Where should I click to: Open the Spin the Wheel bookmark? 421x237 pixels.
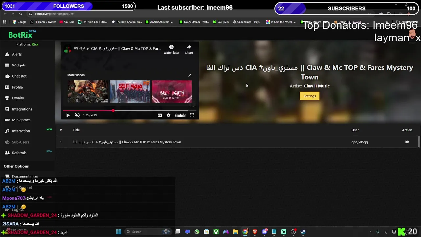pyautogui.click(x=281, y=22)
